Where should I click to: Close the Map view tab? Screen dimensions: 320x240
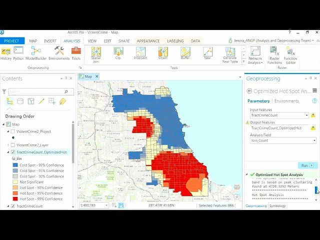click(x=96, y=76)
